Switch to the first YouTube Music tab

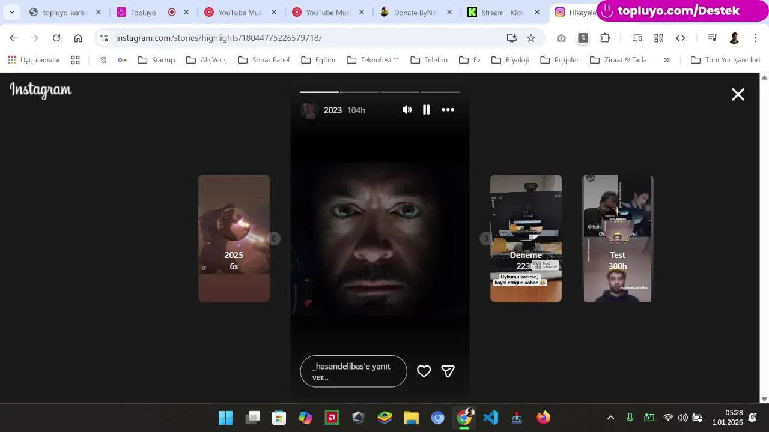pyautogui.click(x=240, y=13)
